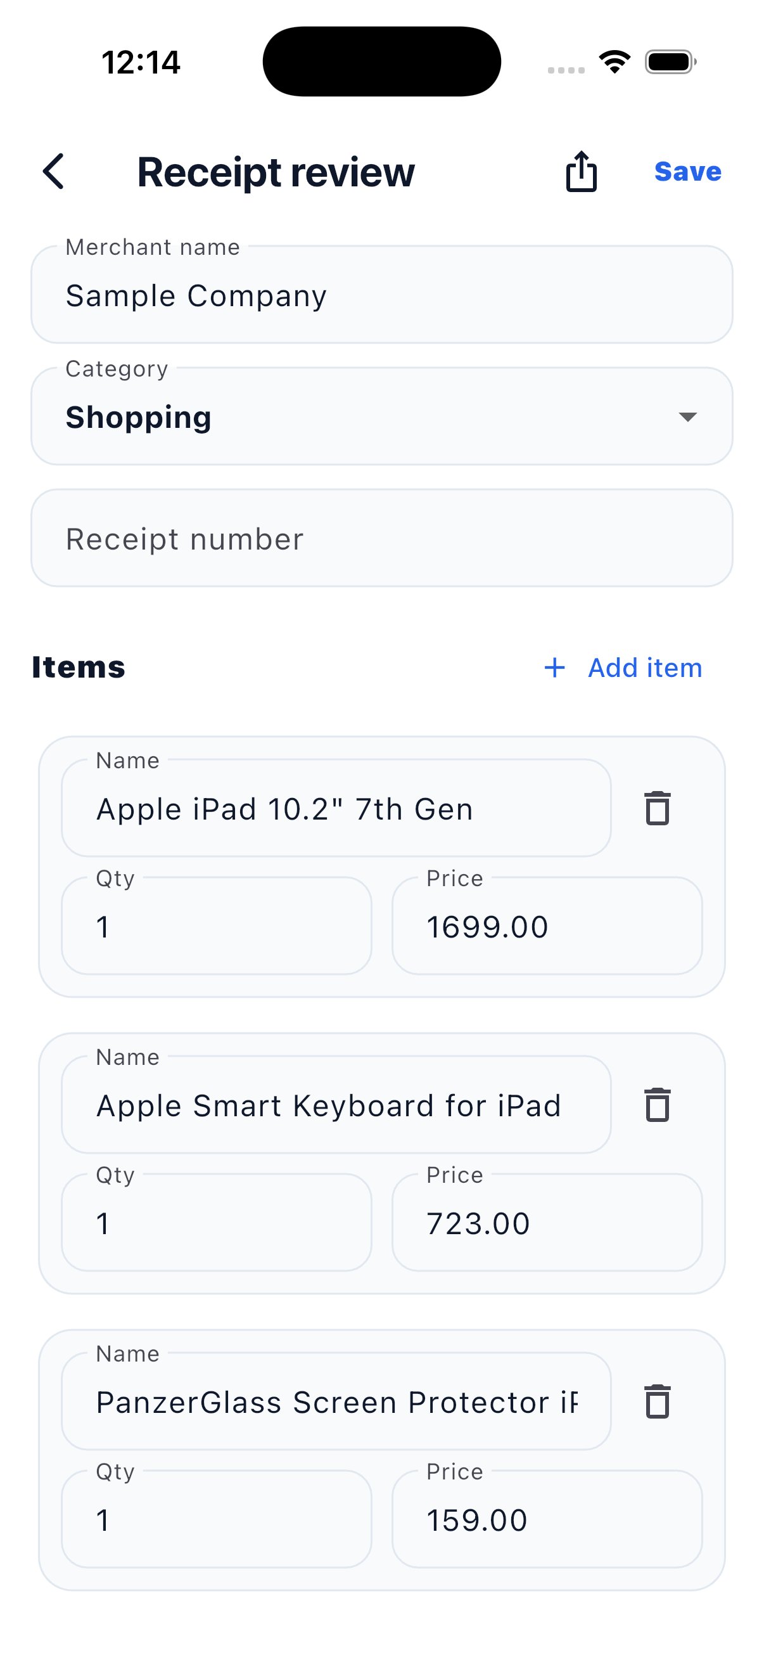Delete the PanzerGlass Screen Protector item
This screenshot has width=764, height=1662.
658,1401
